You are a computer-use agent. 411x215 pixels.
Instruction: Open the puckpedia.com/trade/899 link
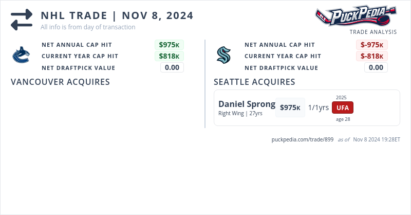click(x=303, y=139)
